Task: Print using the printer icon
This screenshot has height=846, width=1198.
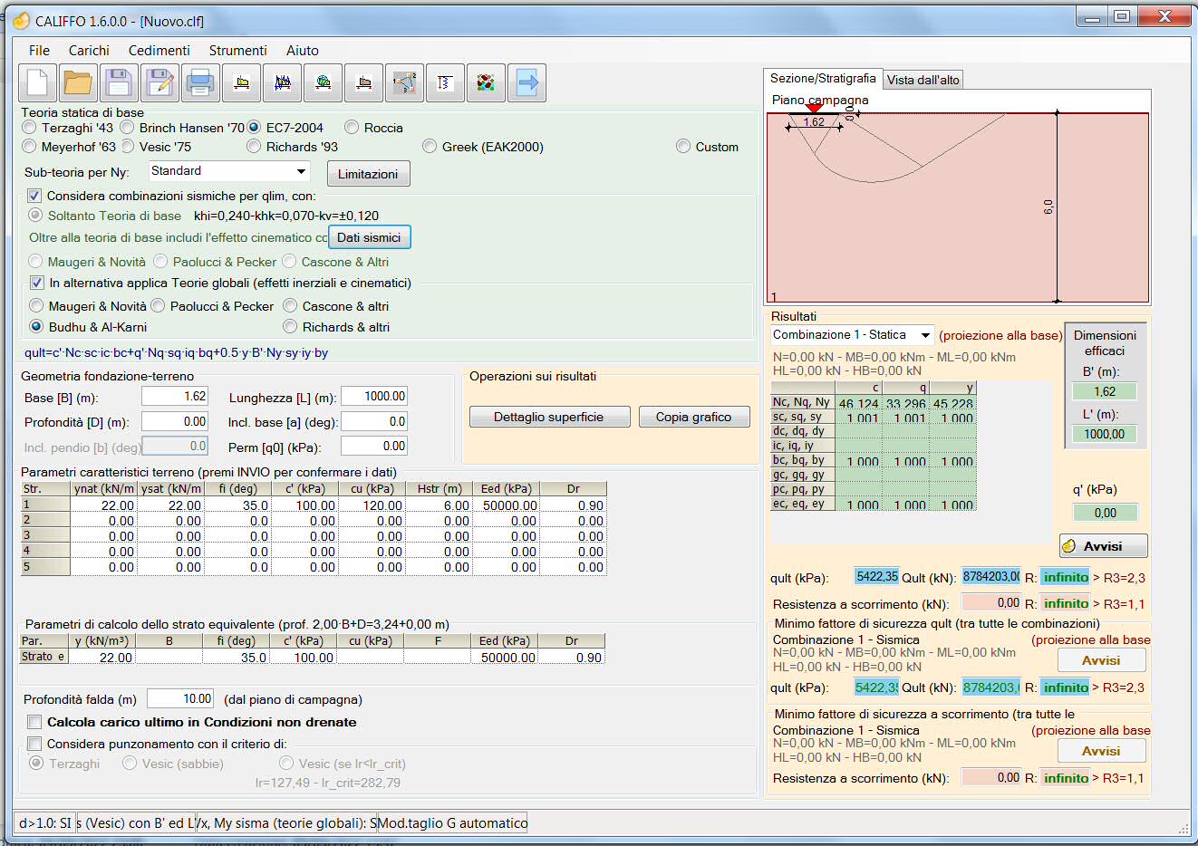Action: (x=200, y=83)
